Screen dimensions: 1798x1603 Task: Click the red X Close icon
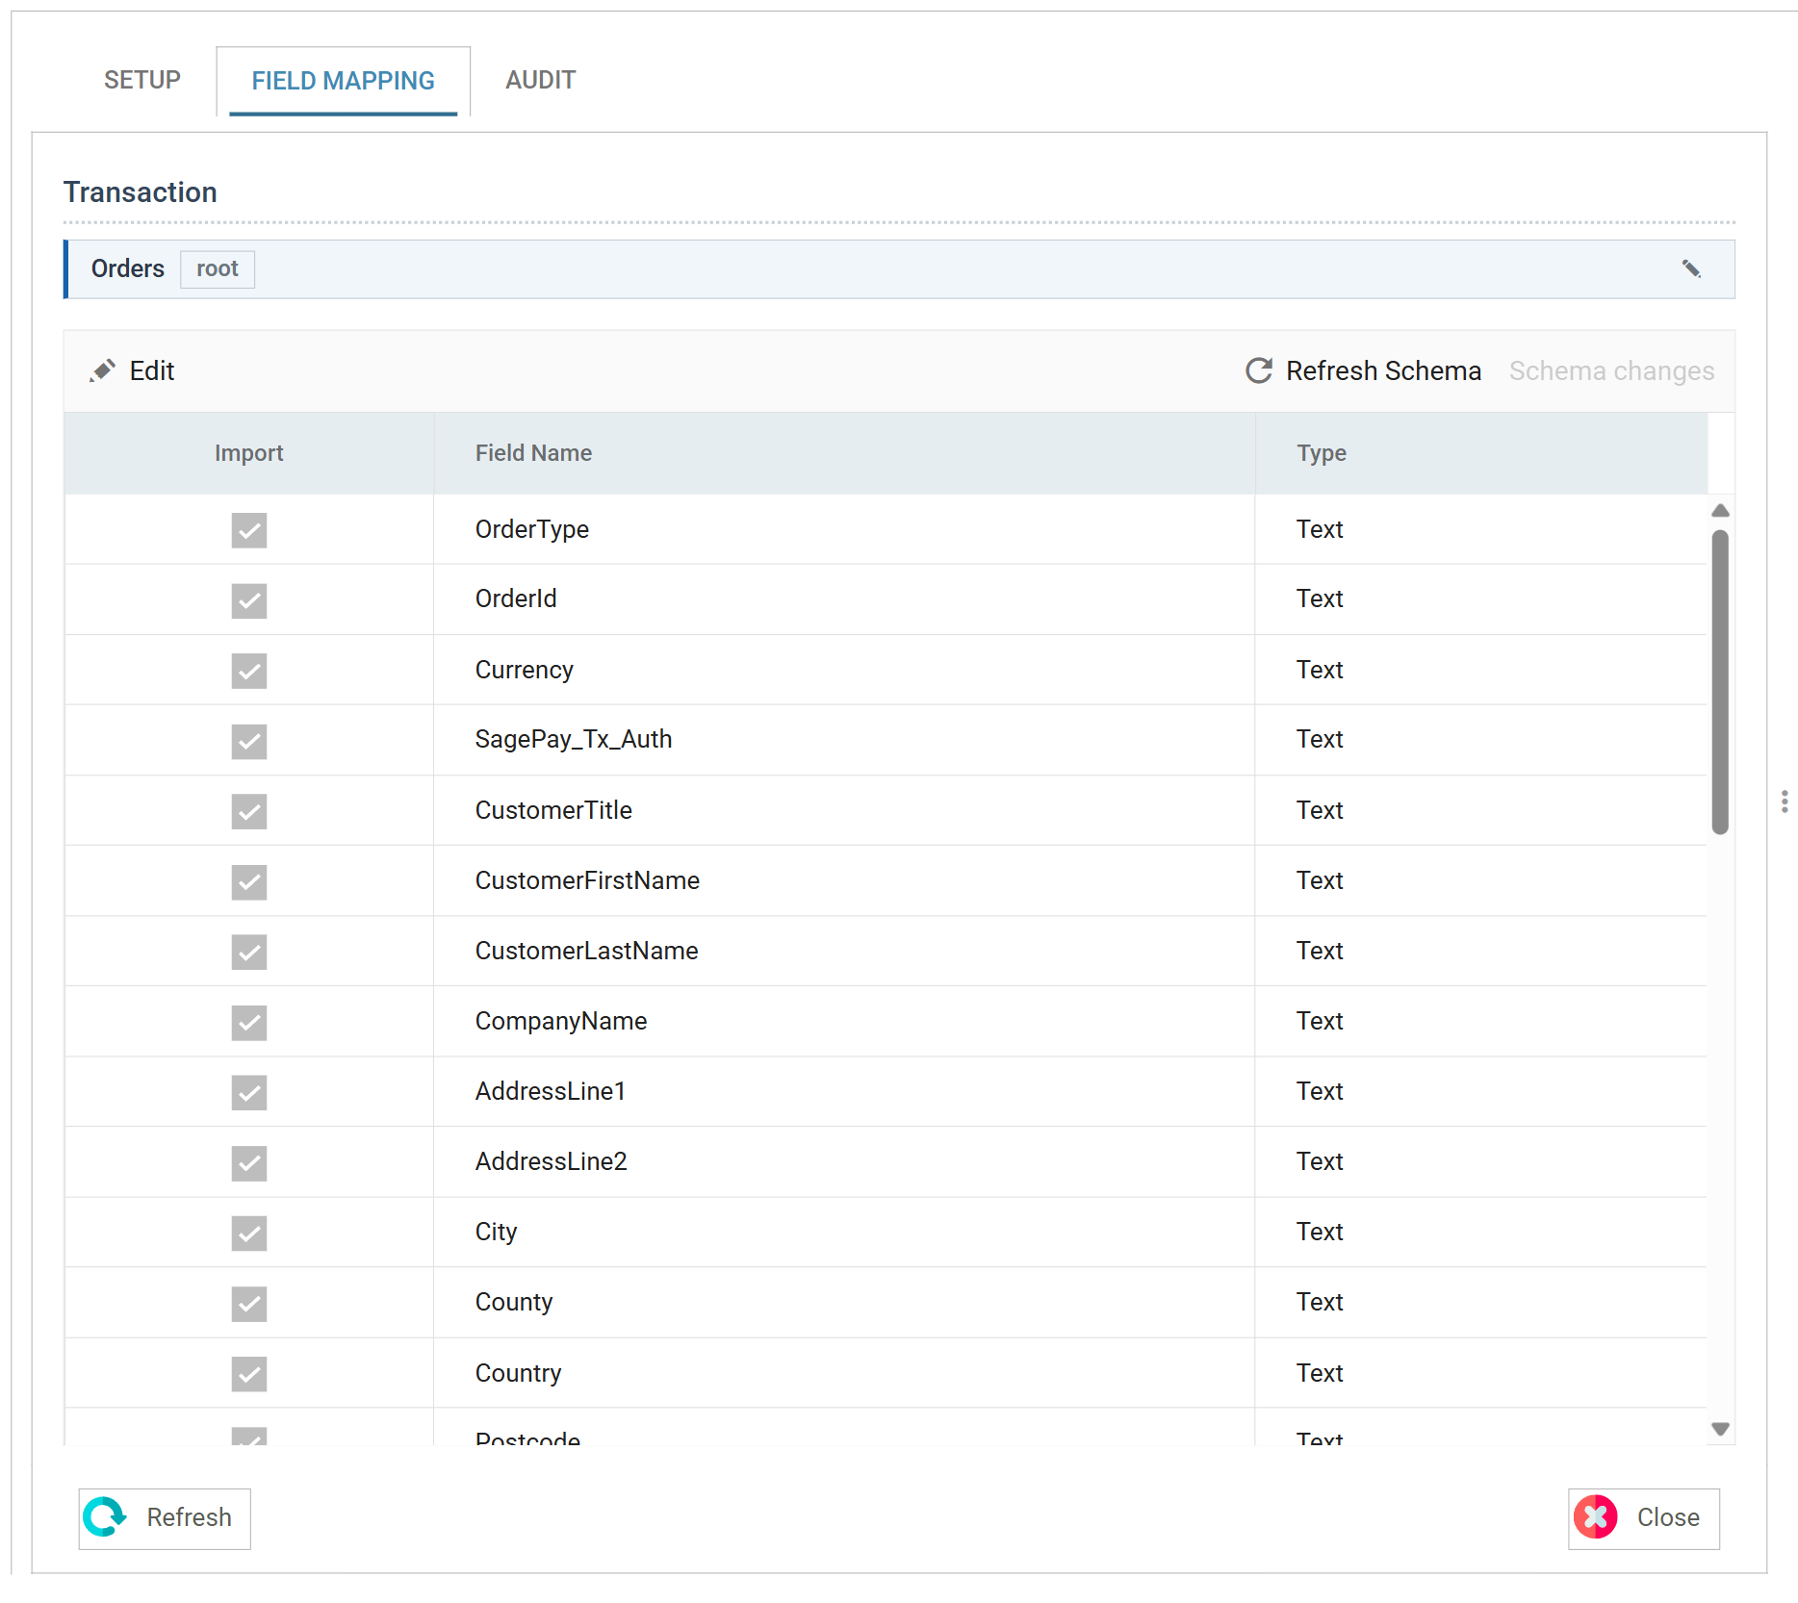pos(1596,1517)
